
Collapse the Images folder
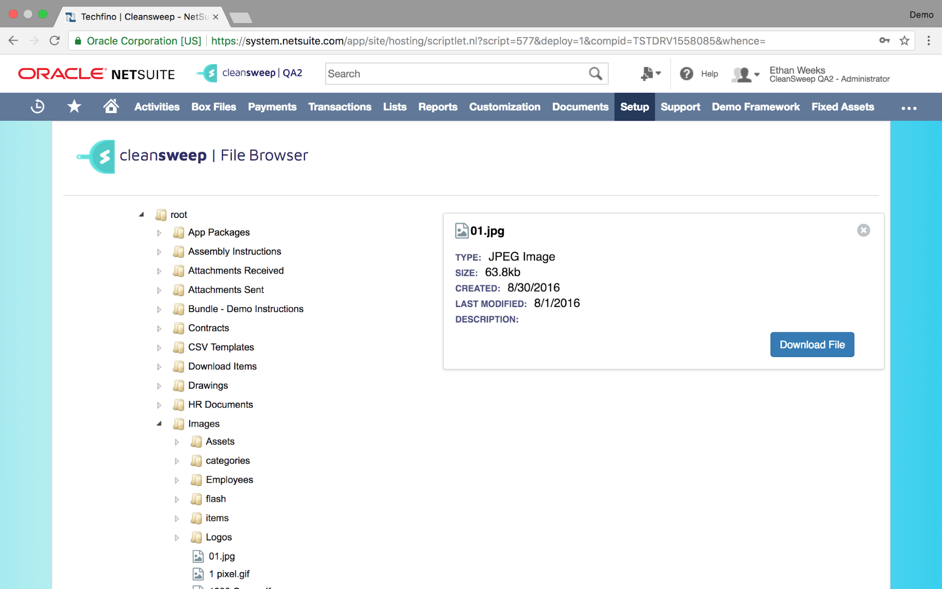[x=159, y=423]
